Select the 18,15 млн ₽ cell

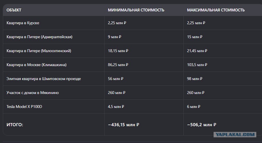point(118,51)
